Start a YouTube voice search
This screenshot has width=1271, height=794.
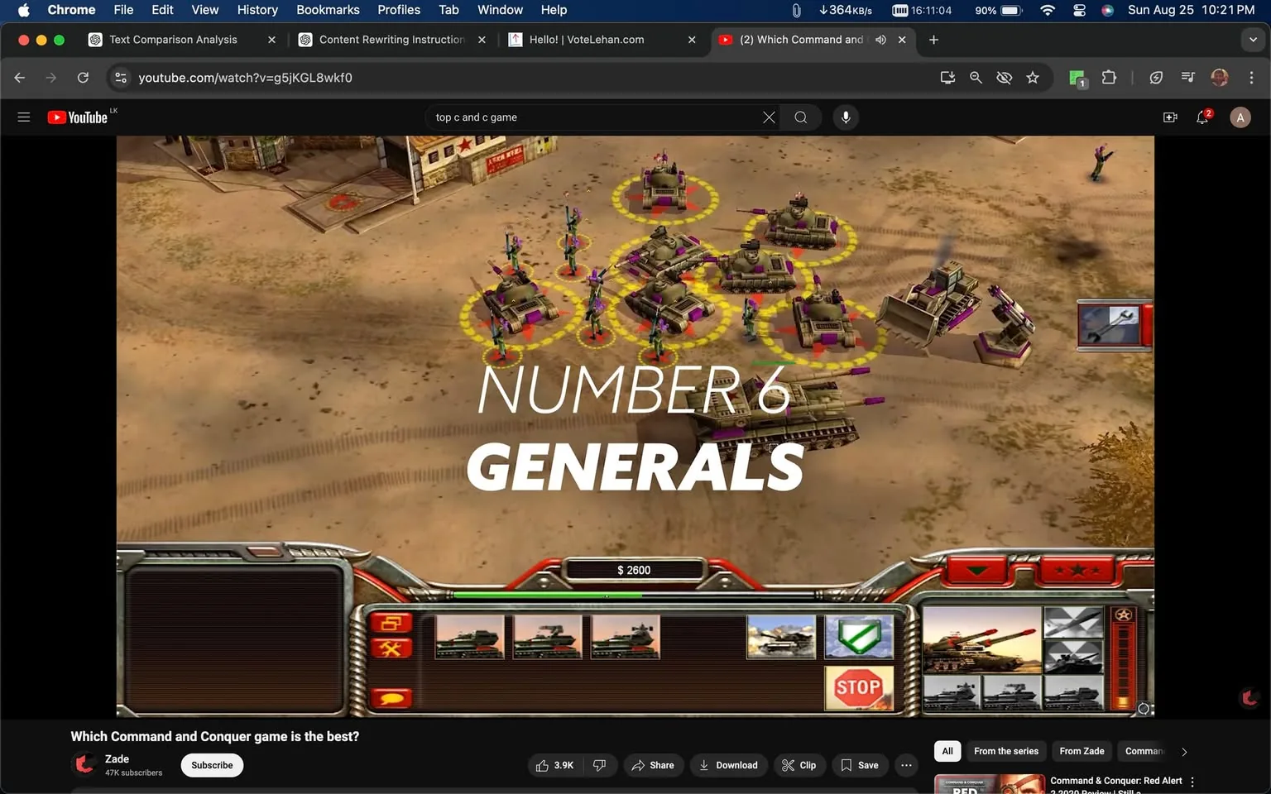846,117
